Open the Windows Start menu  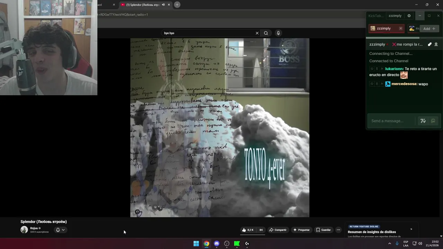click(196, 243)
